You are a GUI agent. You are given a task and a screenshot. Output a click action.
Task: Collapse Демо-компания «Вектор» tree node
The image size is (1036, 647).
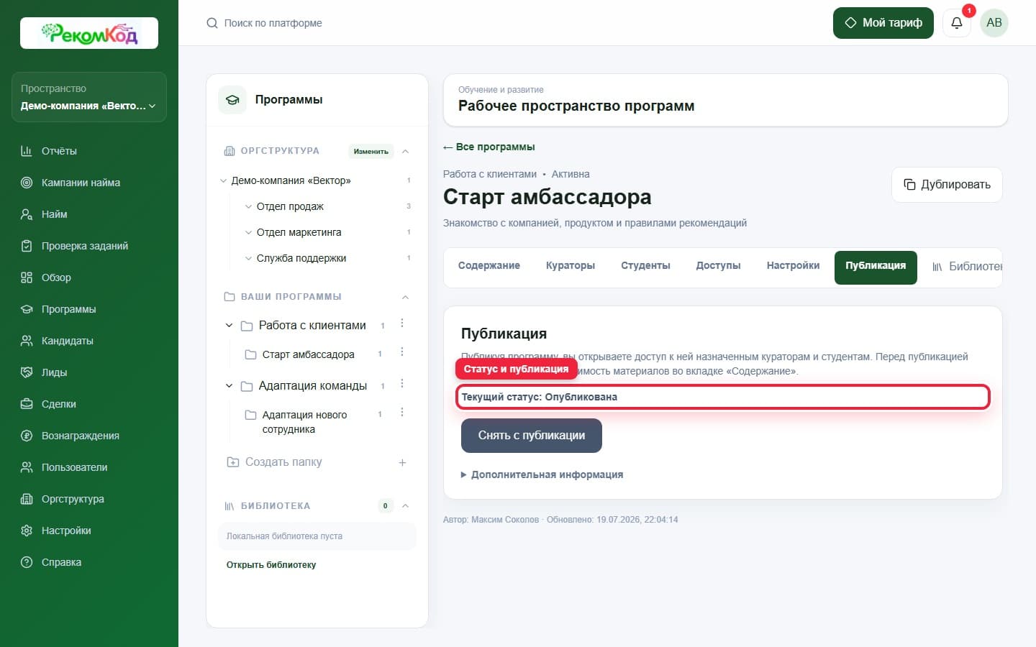(223, 180)
